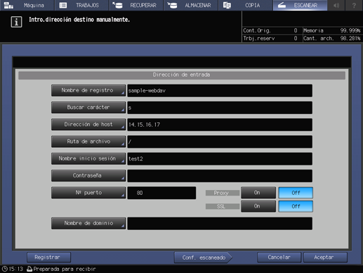Open the Nombre de registro entry button
Image resolution: width=363 pixels, height=273 pixels.
[x=88, y=91]
